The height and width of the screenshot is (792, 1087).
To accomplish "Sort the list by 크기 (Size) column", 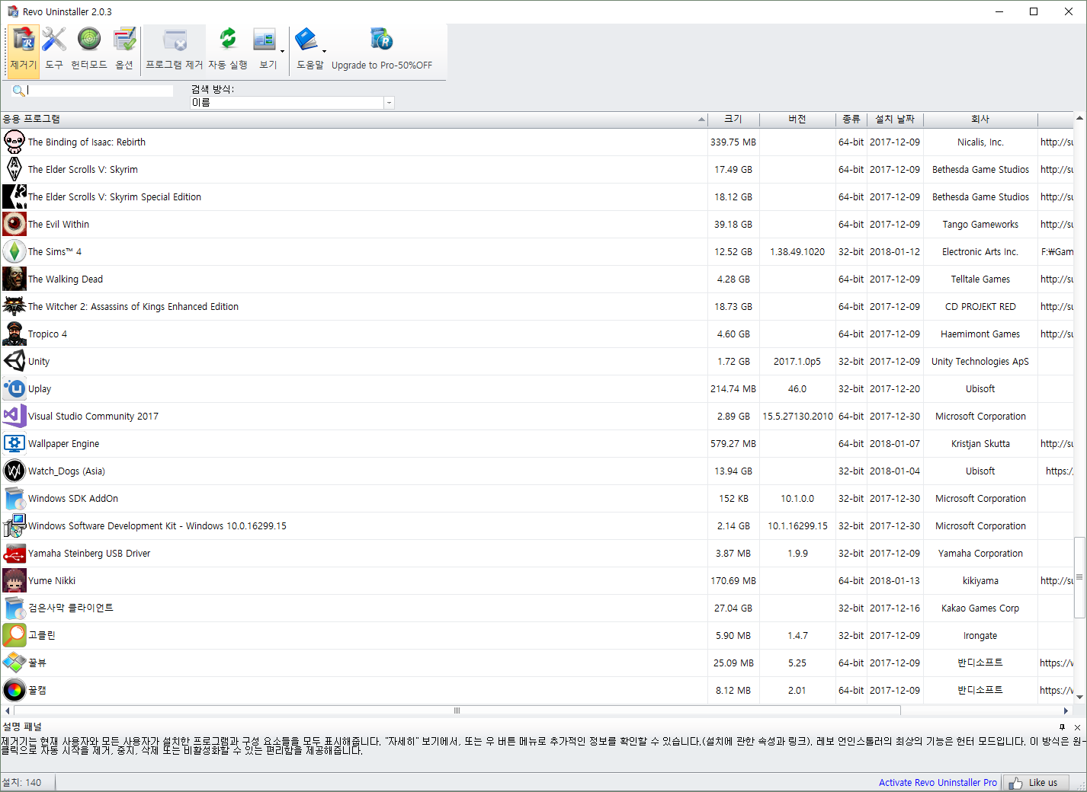I will (733, 119).
